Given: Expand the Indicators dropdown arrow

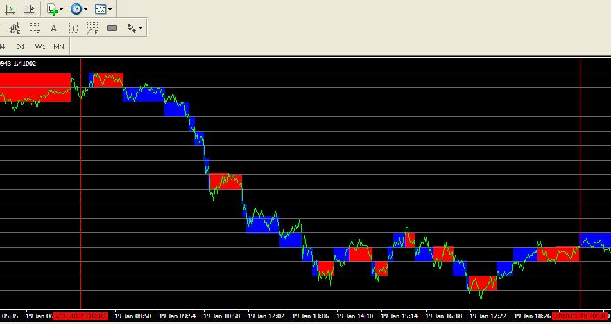Looking at the screenshot, I should pos(62,9).
